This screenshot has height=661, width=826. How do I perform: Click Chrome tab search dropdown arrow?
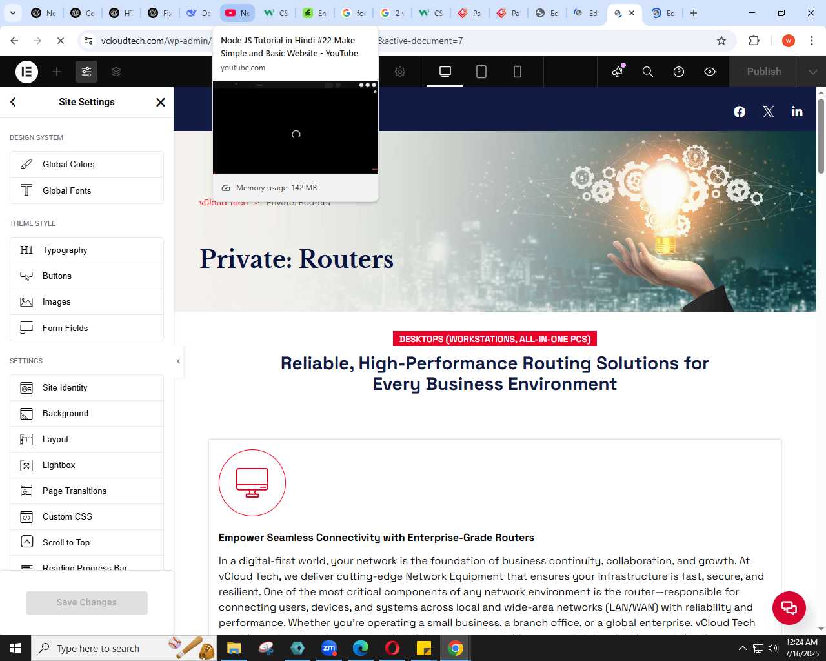click(x=13, y=13)
